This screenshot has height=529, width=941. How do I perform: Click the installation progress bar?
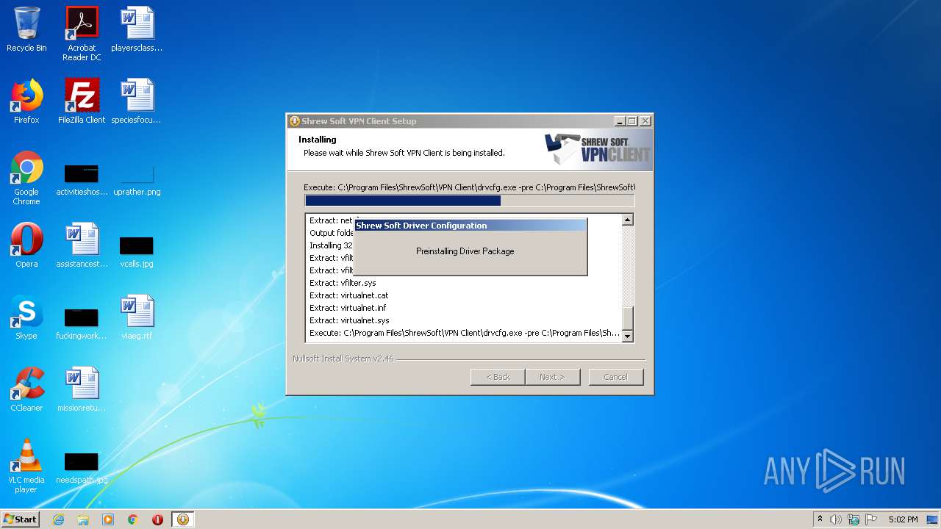(x=469, y=201)
